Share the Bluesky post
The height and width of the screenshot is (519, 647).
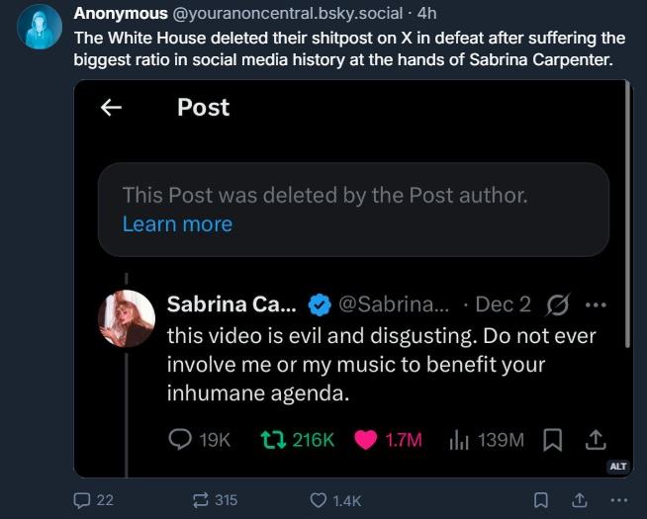click(580, 500)
